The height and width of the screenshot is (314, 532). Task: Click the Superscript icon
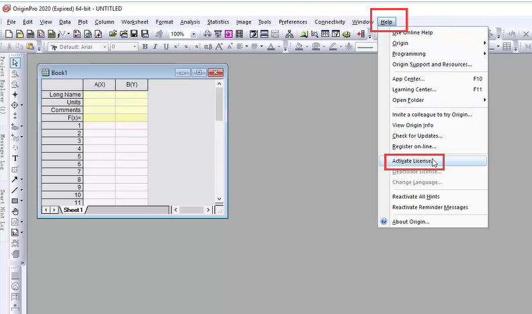(177, 47)
